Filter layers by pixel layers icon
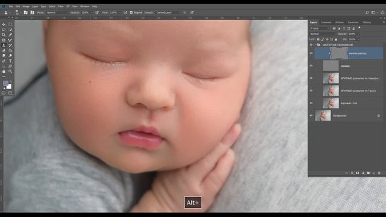 334,28
